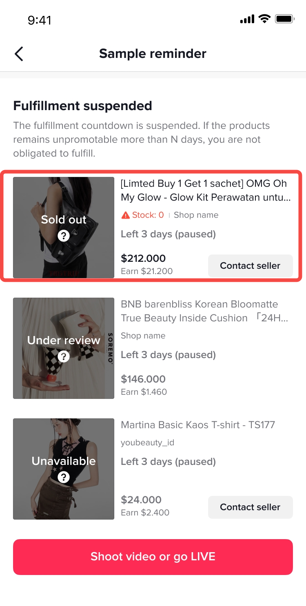Screen dimensions: 306x606
Task: Tap Shop name beside Stock: 0
Action: (196, 215)
